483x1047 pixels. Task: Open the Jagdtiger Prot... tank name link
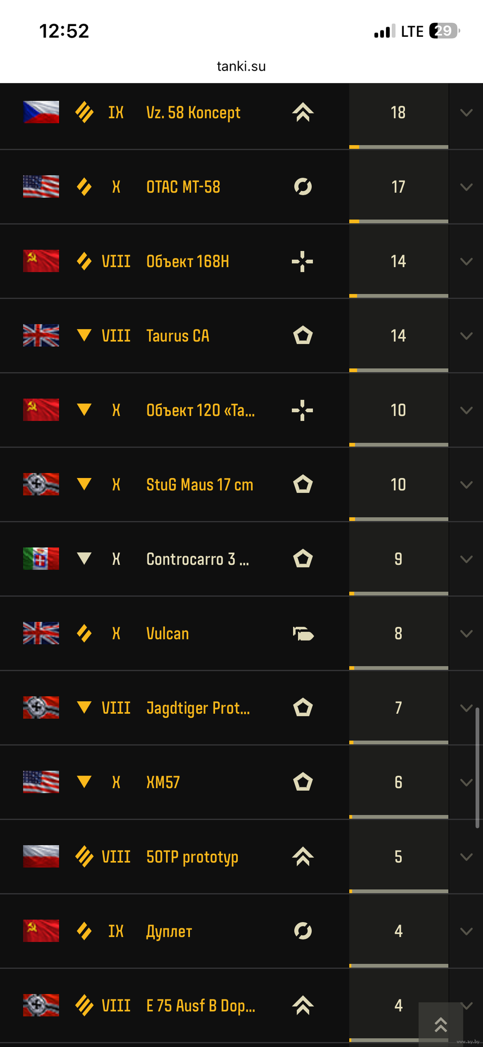click(198, 708)
